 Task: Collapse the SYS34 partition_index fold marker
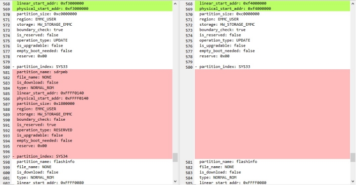(13, 157)
